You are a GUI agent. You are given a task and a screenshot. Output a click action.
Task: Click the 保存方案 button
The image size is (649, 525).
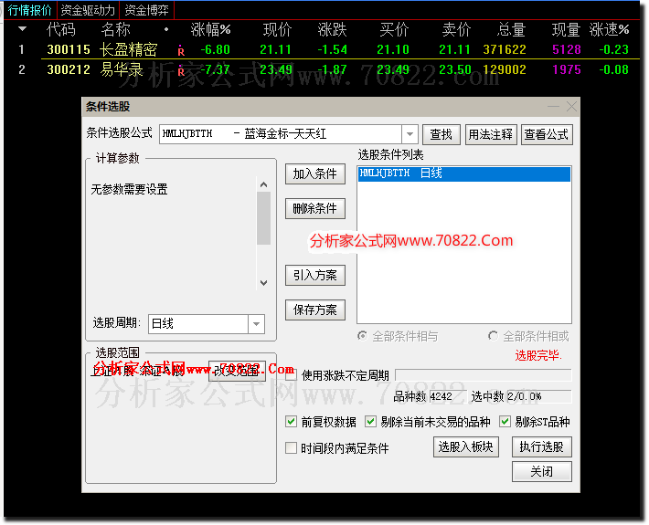click(x=315, y=310)
